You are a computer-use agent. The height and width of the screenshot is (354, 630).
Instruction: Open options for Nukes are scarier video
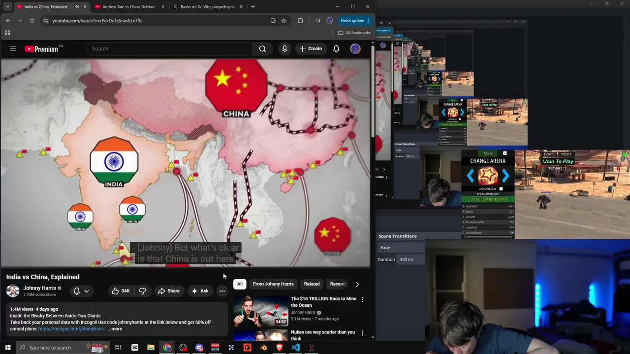tap(363, 333)
